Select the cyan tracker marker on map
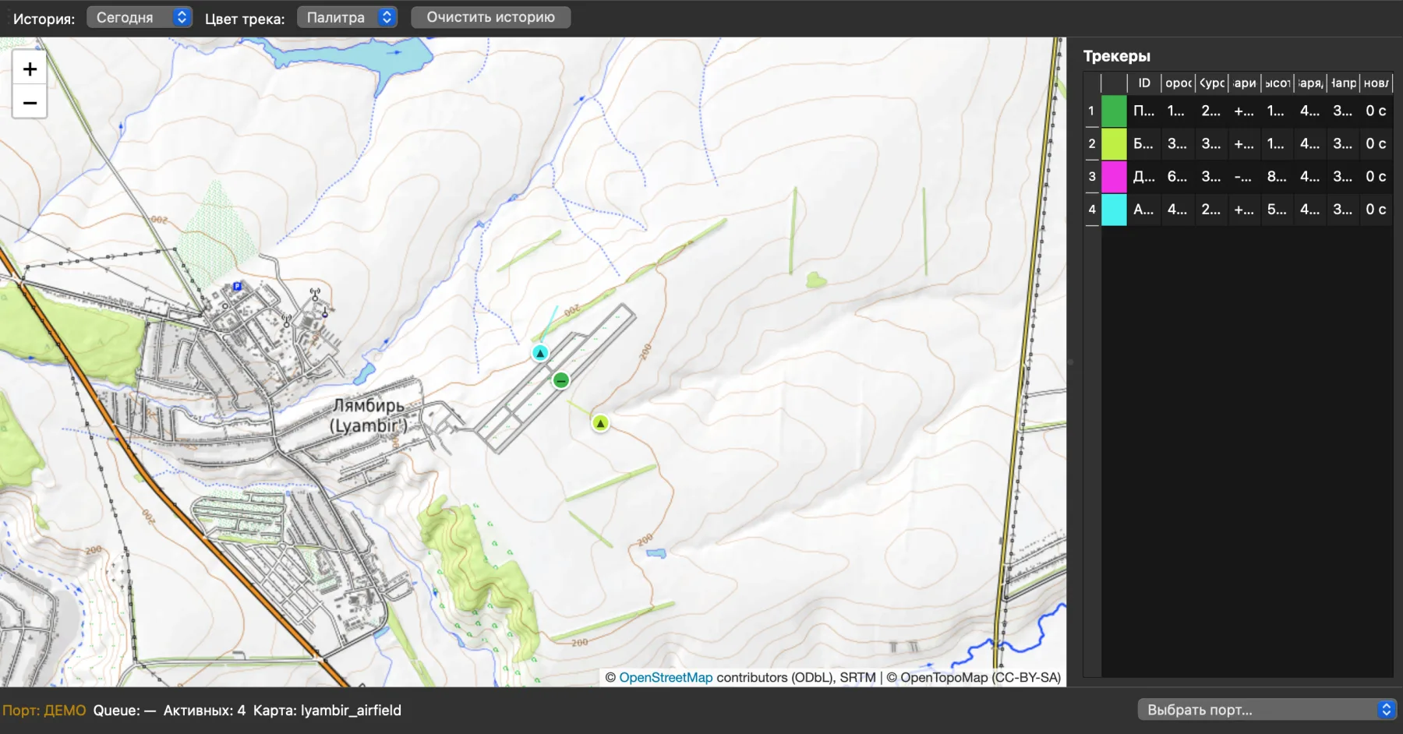Viewport: 1403px width, 734px height. coord(540,353)
